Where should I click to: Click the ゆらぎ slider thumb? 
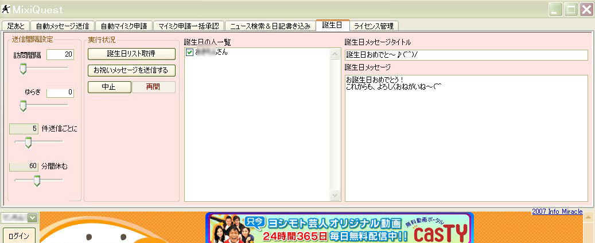point(23,106)
